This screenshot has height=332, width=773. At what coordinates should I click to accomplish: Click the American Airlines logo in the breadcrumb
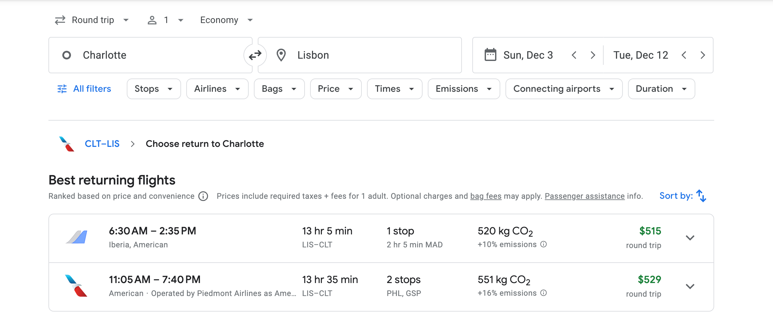66,144
